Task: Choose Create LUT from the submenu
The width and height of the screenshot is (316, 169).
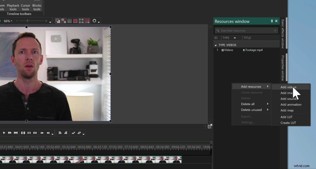Action: [291, 123]
